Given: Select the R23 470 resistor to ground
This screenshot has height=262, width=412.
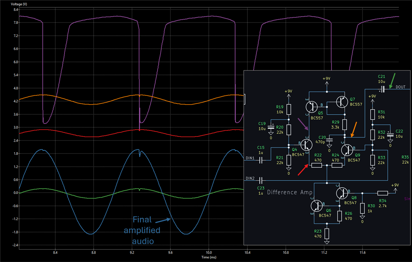Looking at the screenshot, I should point(327,233).
